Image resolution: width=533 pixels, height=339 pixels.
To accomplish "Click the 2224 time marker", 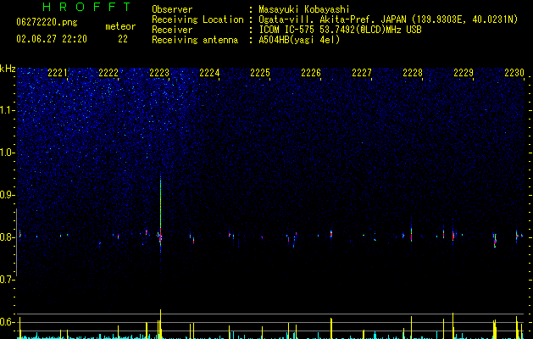I will [209, 73].
